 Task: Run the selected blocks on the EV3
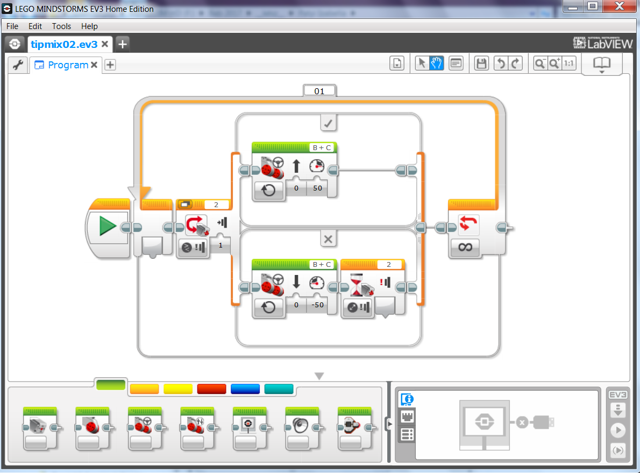click(x=618, y=450)
